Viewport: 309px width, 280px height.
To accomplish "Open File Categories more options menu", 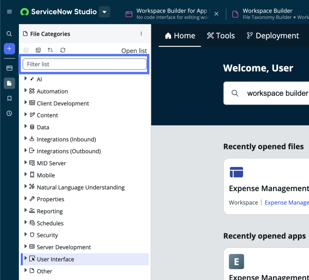I will (x=141, y=34).
